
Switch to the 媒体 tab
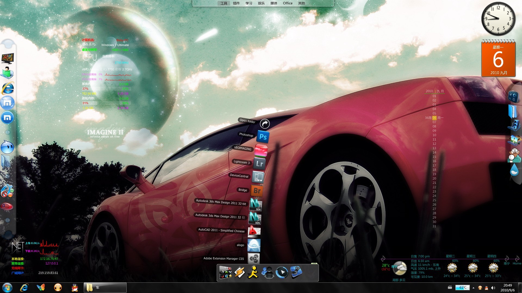tap(274, 3)
